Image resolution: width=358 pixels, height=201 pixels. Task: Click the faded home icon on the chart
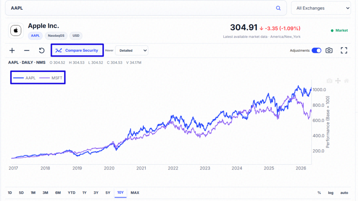(346, 81)
